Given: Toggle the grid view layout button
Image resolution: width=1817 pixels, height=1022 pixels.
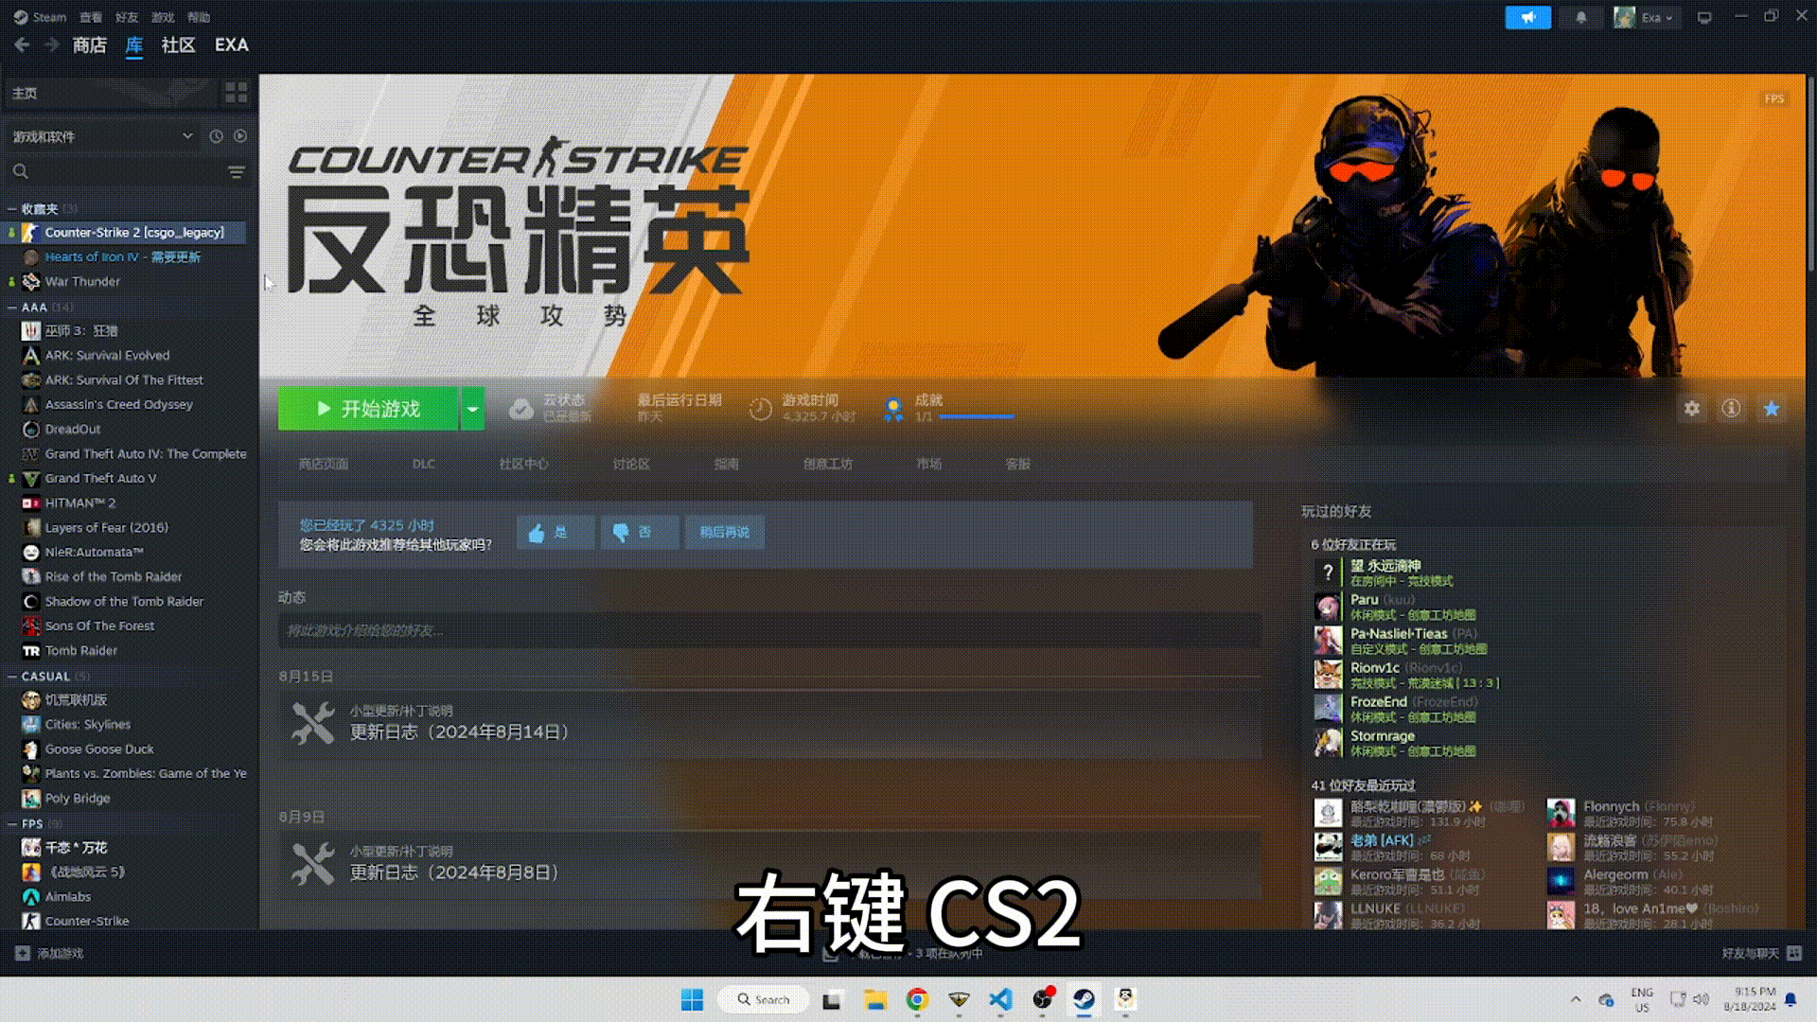Looking at the screenshot, I should [235, 93].
